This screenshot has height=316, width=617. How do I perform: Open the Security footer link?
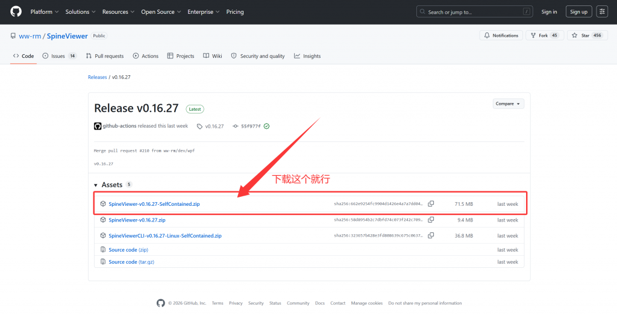point(255,303)
